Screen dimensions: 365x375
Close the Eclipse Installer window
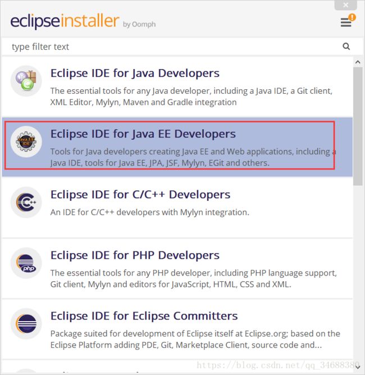click(x=345, y=5)
